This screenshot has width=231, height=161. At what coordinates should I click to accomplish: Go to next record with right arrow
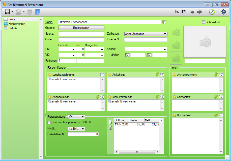click(x=200, y=12)
